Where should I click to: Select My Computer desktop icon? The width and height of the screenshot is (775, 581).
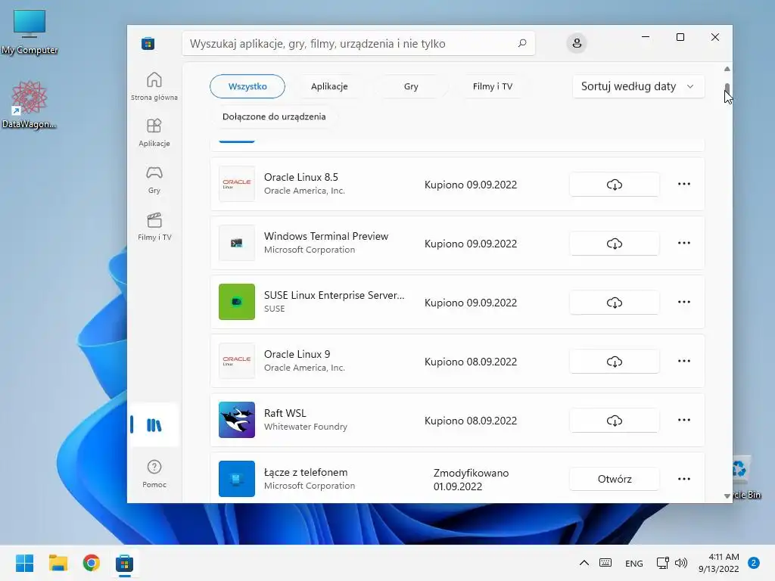point(30,32)
